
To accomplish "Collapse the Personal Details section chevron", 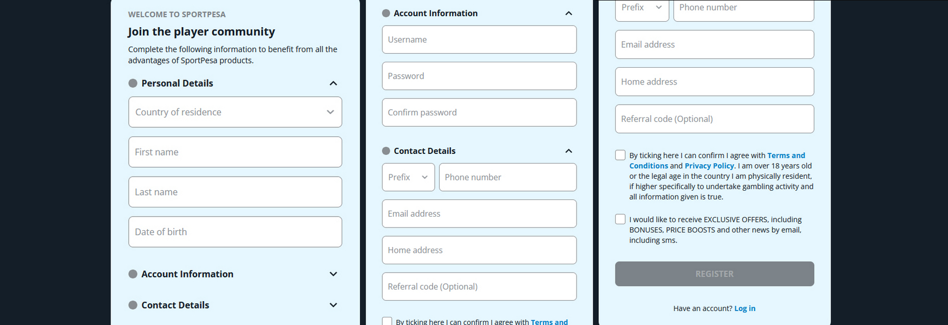I will (334, 83).
